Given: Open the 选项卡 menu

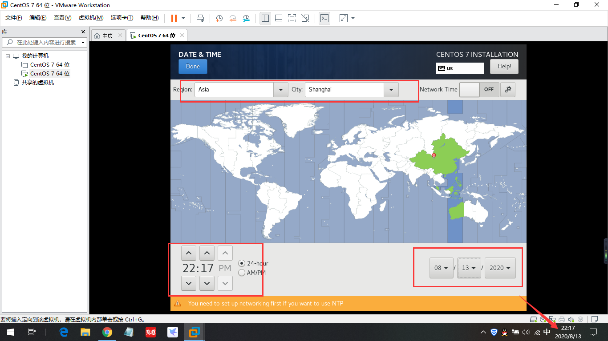Looking at the screenshot, I should click(x=122, y=18).
